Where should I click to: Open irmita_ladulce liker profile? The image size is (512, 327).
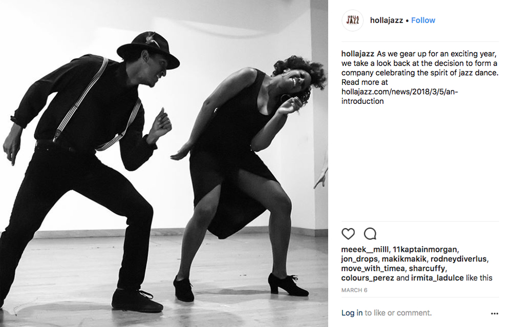pos(437,278)
